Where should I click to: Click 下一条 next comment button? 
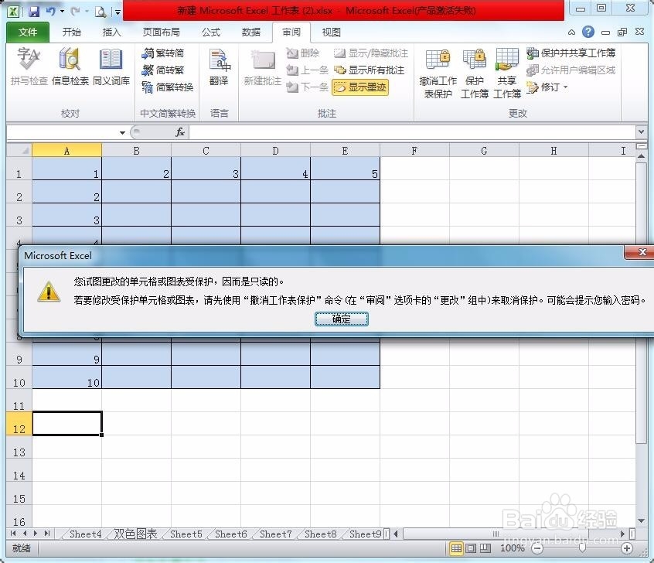(x=308, y=87)
